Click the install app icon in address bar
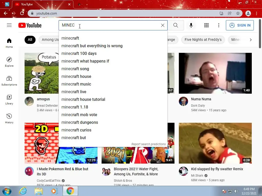Viewport: 262px width, 196px height. click(221, 13)
